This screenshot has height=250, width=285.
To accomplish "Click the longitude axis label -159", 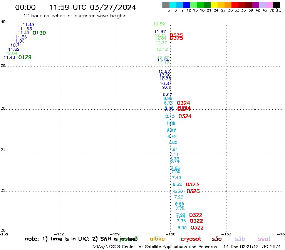I will coord(115,234).
